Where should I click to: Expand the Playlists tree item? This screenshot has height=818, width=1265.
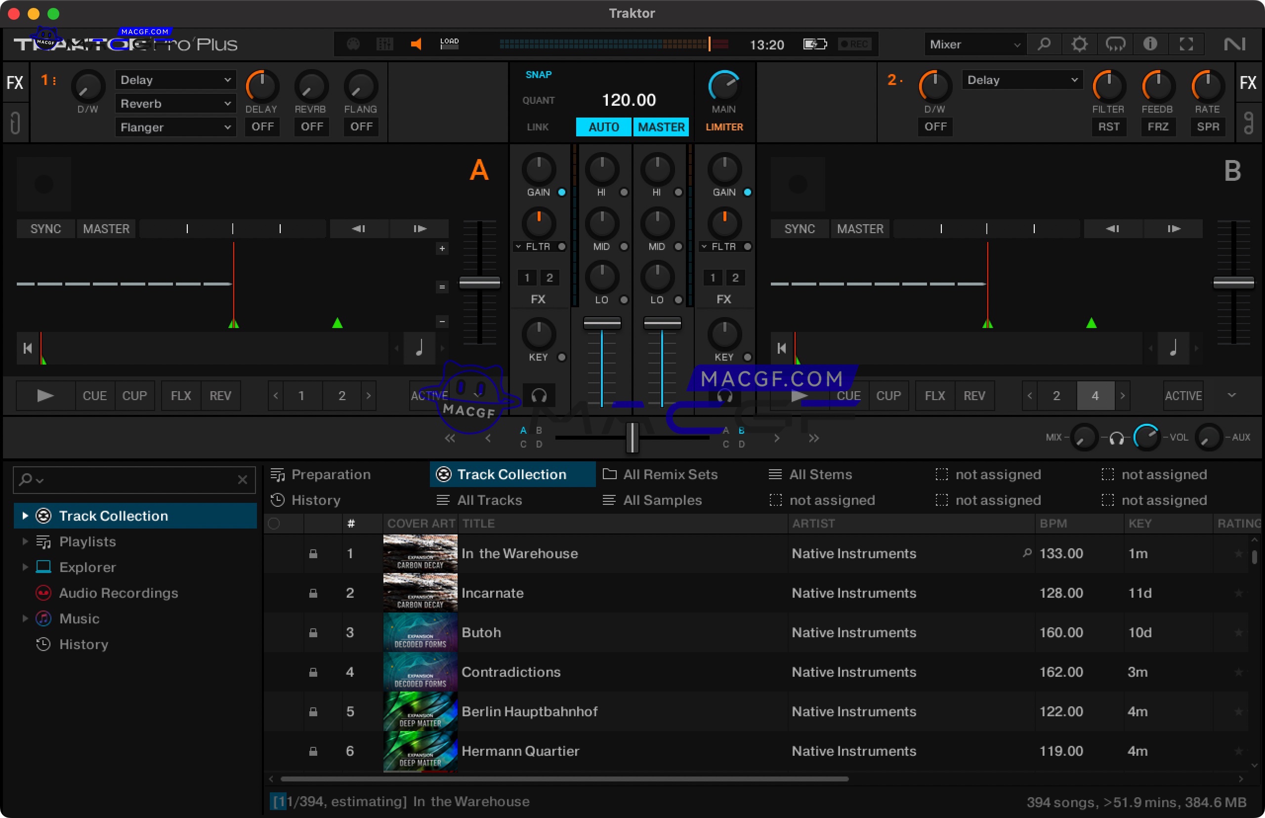click(x=25, y=541)
